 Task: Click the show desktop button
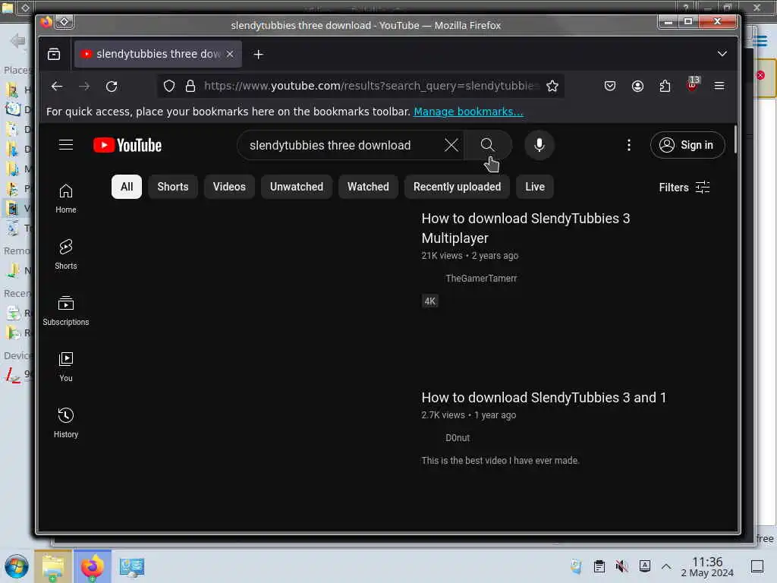[x=757, y=566]
